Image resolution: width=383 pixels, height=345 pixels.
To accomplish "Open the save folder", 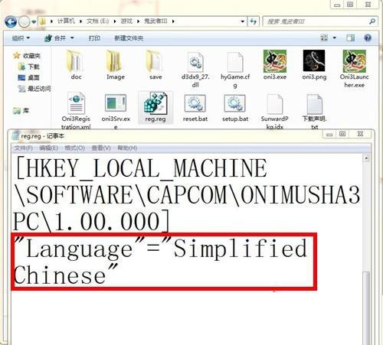I will [155, 65].
